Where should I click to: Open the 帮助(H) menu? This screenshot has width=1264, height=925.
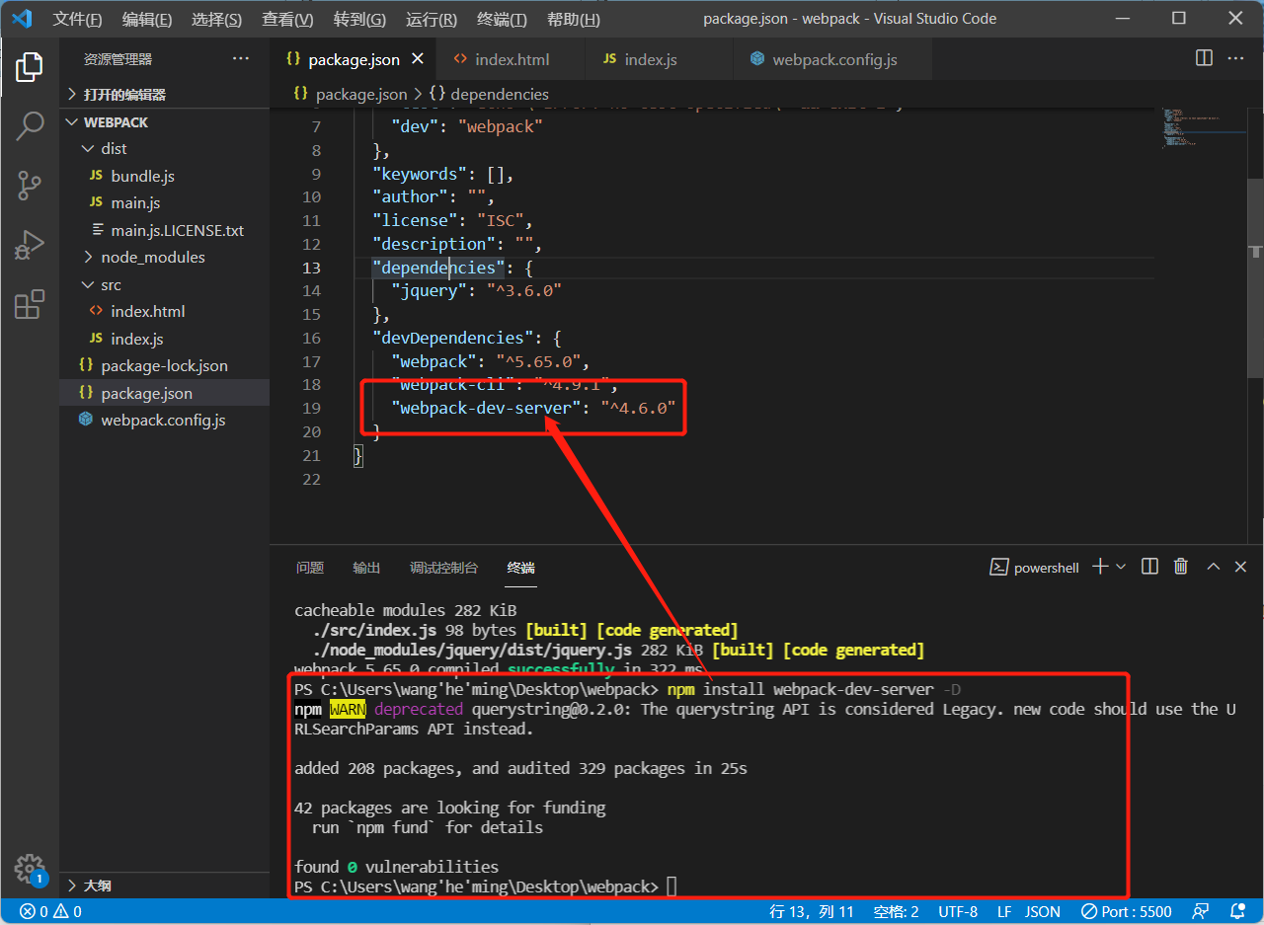[573, 20]
